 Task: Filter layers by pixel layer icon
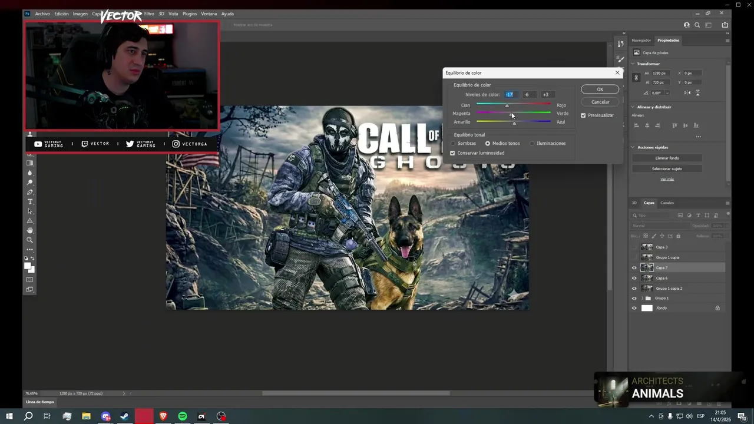point(680,216)
